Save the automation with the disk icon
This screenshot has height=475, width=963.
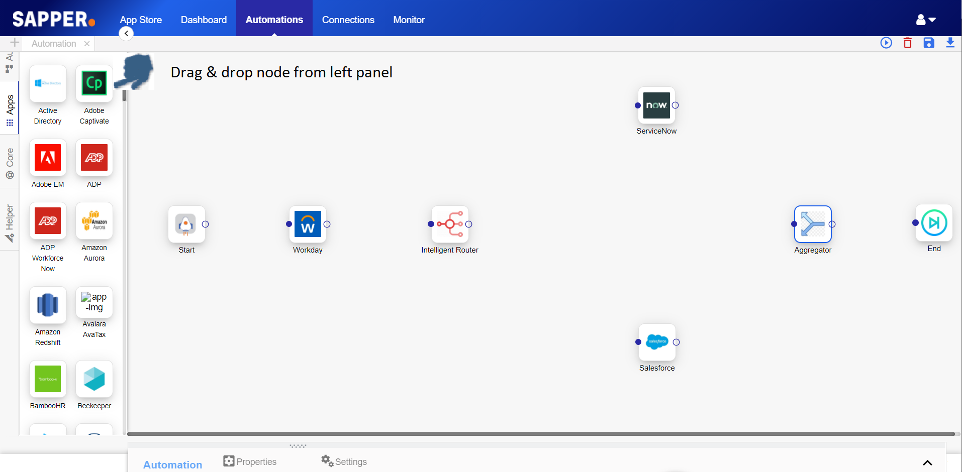pyautogui.click(x=929, y=43)
